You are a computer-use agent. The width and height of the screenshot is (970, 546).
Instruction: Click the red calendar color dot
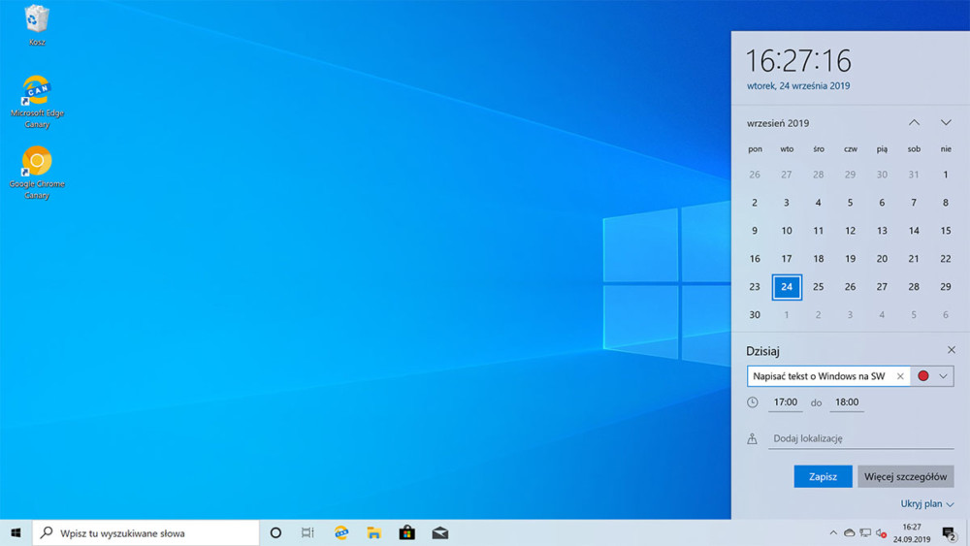coord(923,376)
